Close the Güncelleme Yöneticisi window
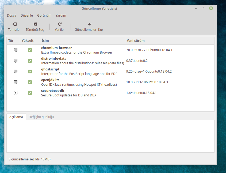The height and width of the screenshot is (173, 226). pyautogui.click(x=211, y=8)
